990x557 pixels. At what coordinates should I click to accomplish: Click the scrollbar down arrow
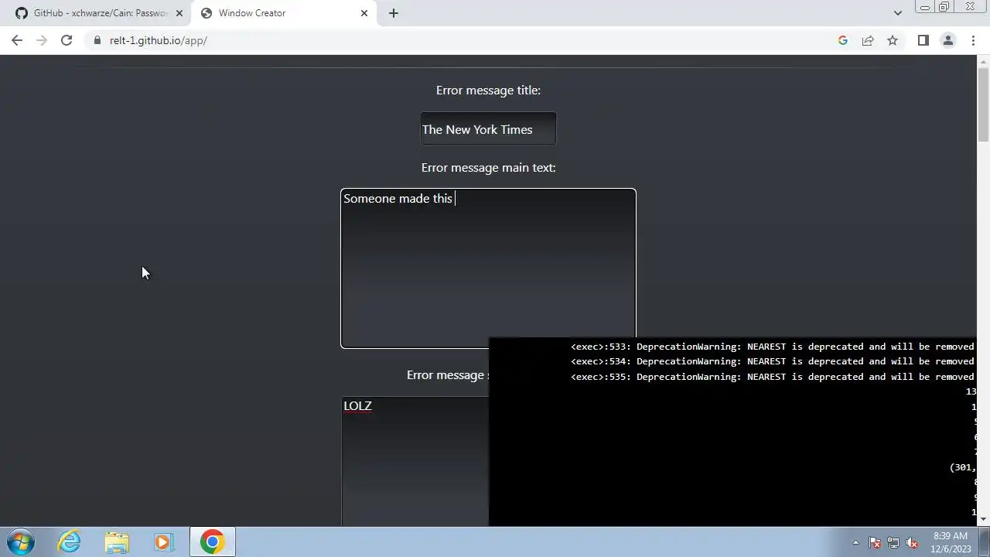(x=983, y=520)
